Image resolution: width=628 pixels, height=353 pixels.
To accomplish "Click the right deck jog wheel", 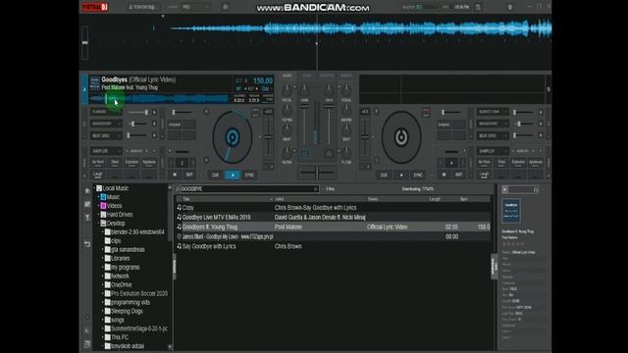I will [x=401, y=137].
